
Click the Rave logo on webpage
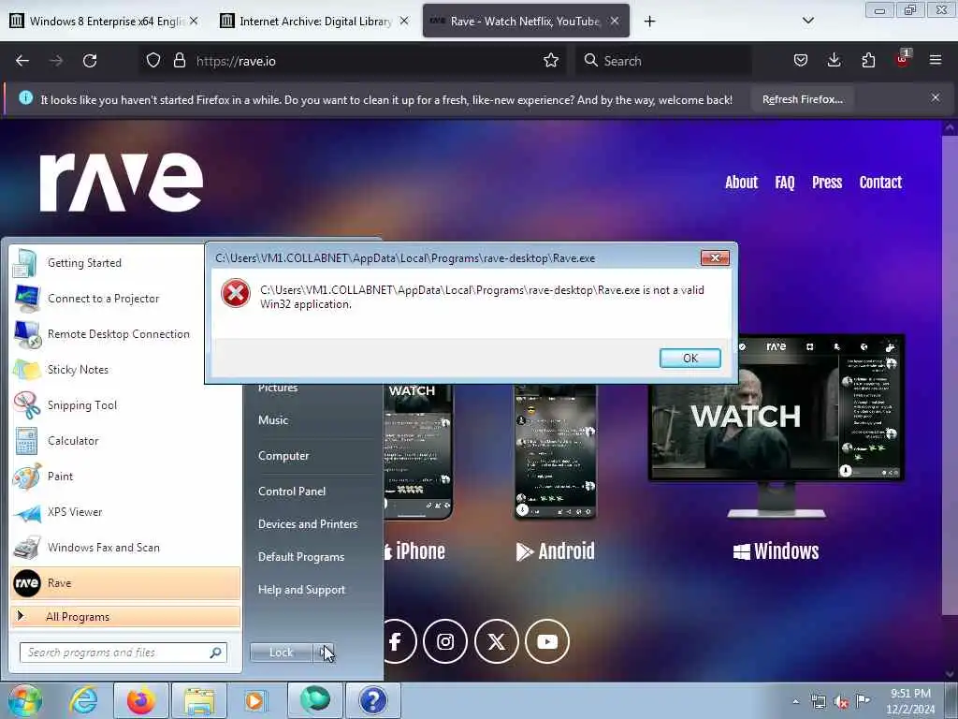point(121,182)
